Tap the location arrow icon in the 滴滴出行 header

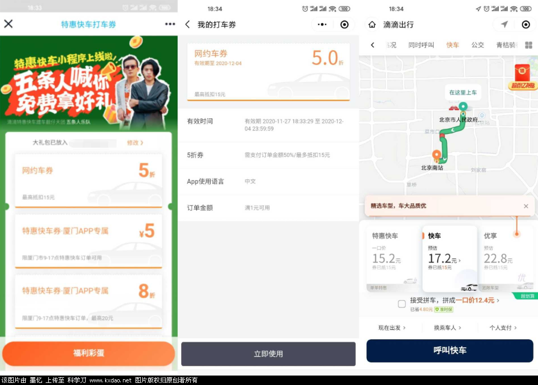[x=504, y=24]
